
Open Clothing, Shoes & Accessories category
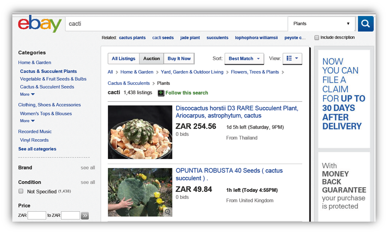(x=49, y=105)
